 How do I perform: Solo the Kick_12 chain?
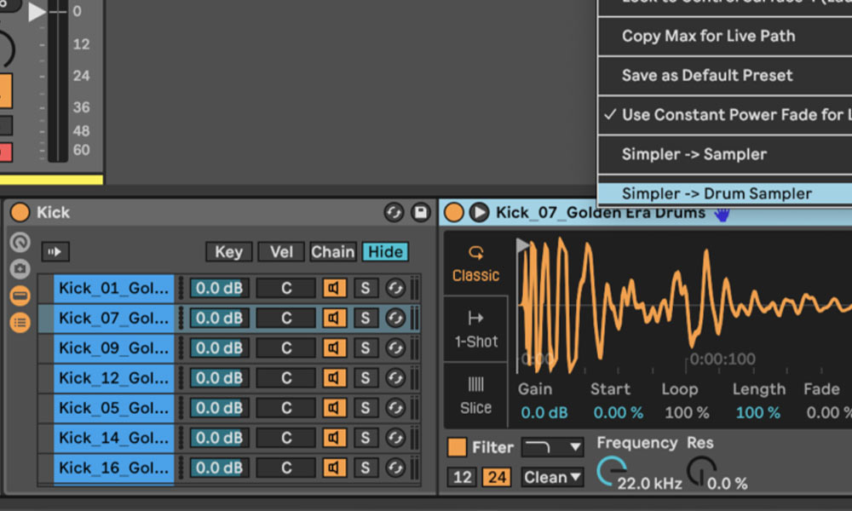pyautogui.click(x=366, y=378)
